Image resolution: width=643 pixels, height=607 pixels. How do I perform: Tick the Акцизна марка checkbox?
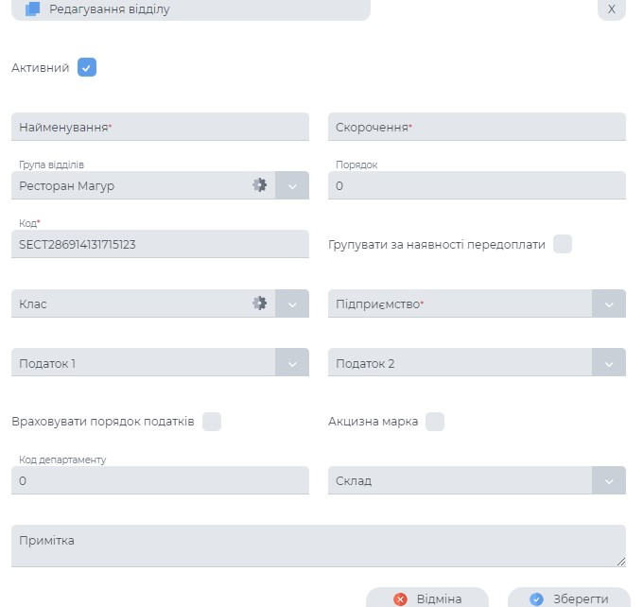435,421
